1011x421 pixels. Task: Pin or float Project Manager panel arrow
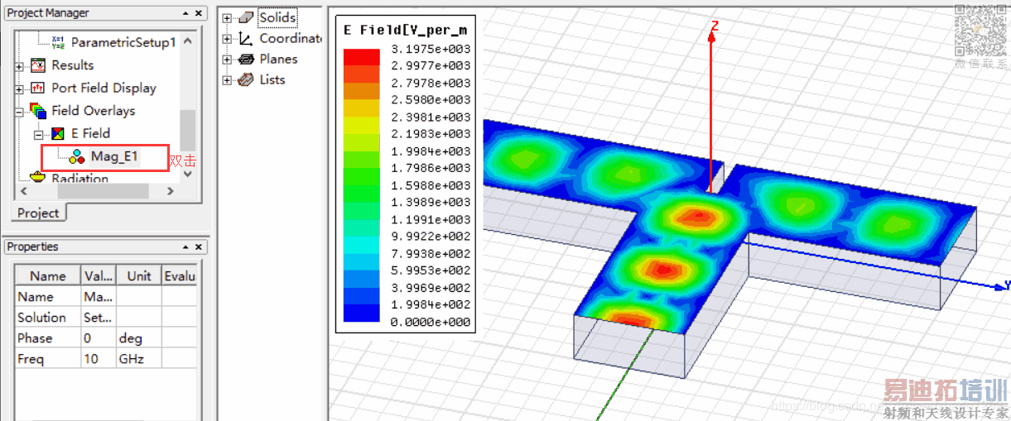185,13
